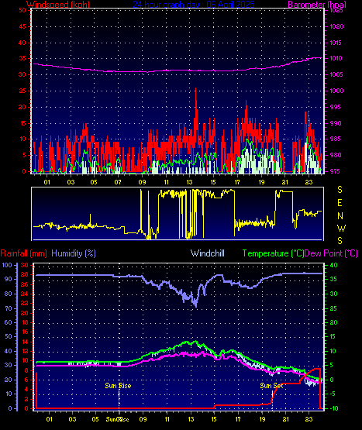Click hour 11 under the temperature chart

(x=167, y=419)
